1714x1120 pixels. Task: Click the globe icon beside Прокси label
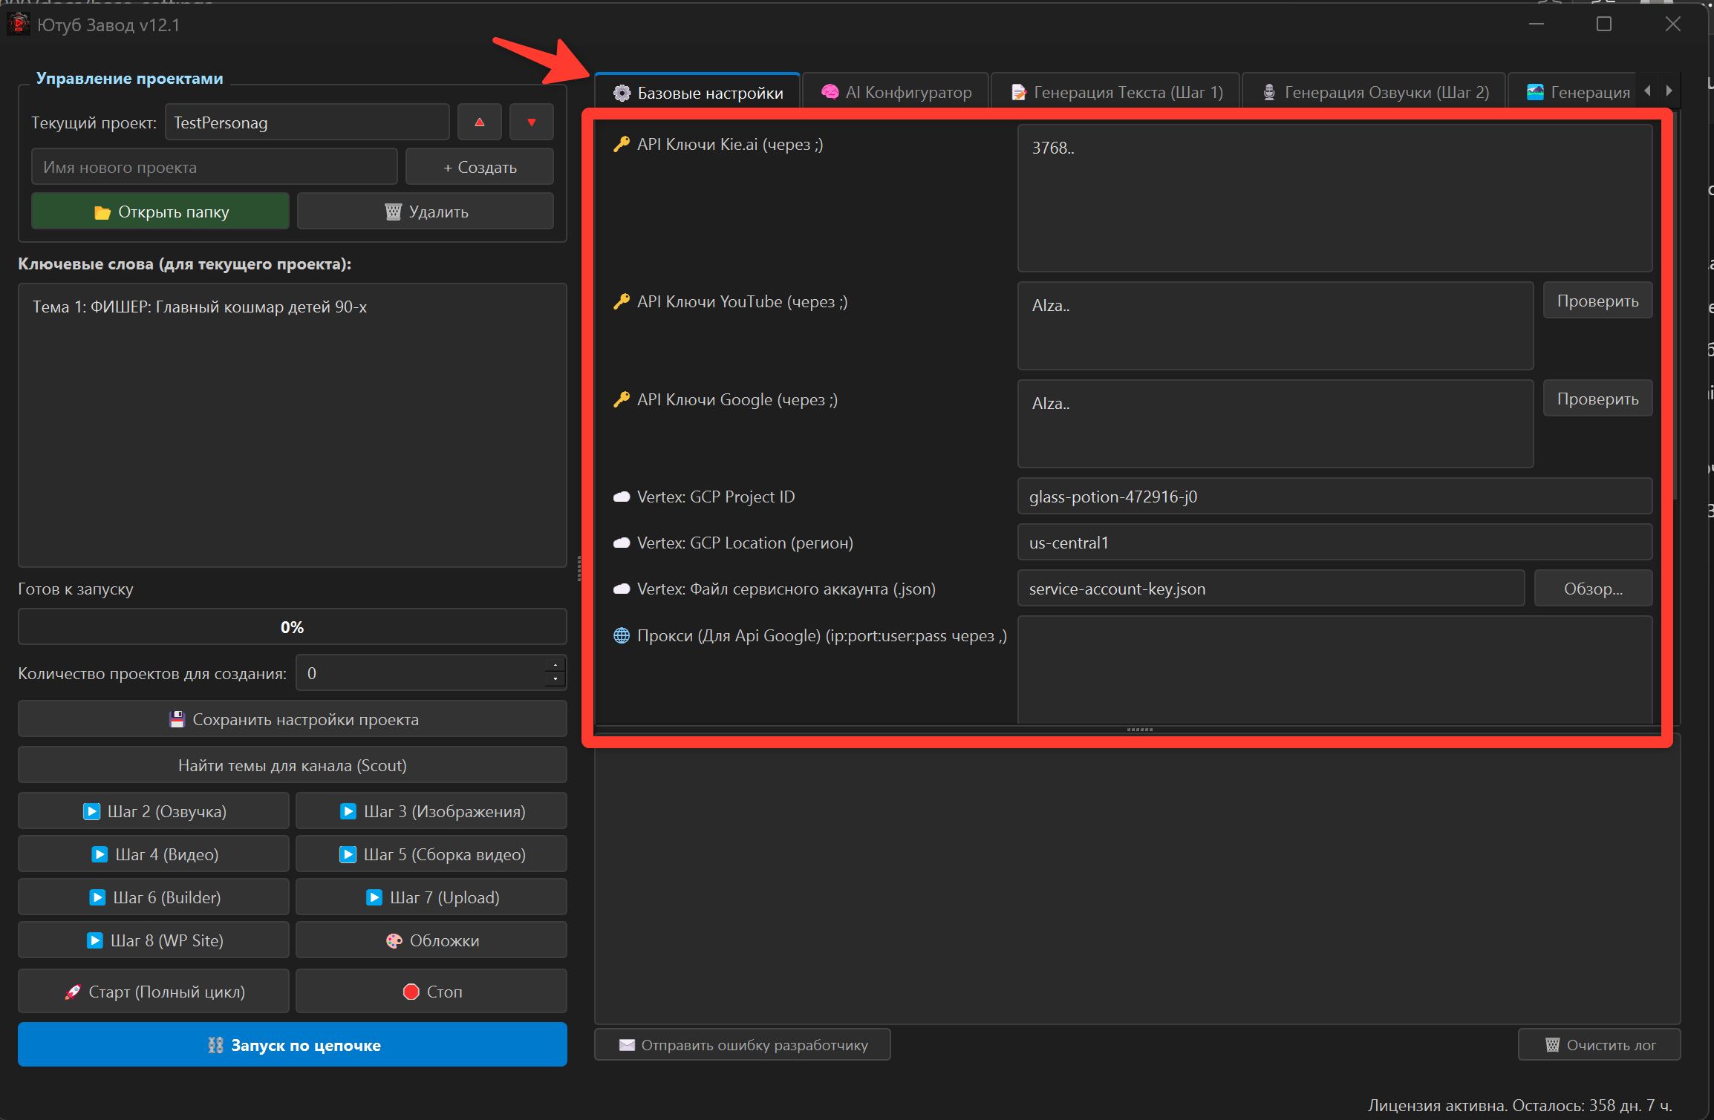pos(622,635)
